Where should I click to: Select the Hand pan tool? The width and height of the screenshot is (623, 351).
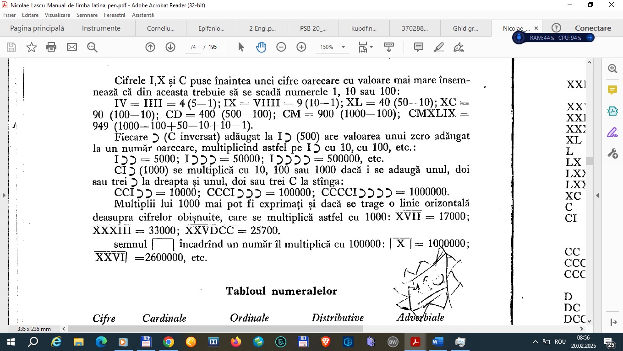tap(261, 47)
